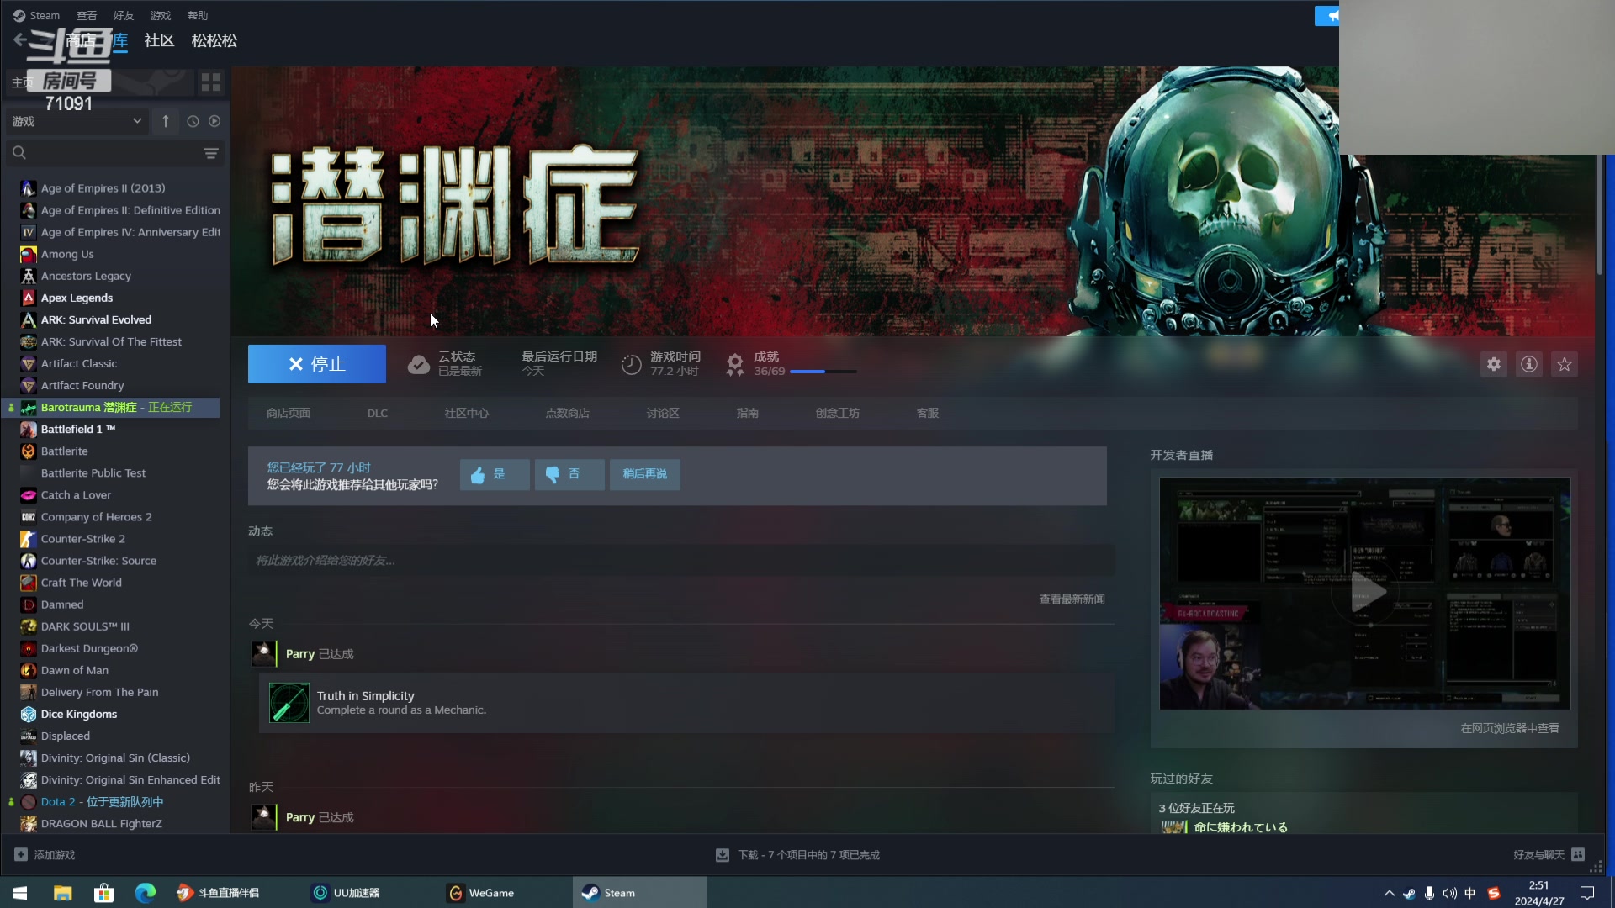The height and width of the screenshot is (908, 1615).
Task: Click 添加游戏 add game button
Action: [45, 855]
